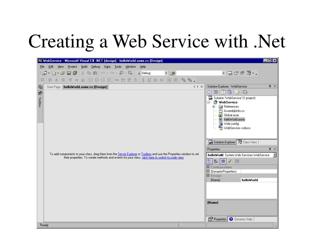Switch to the Class View tab

(x=247, y=142)
